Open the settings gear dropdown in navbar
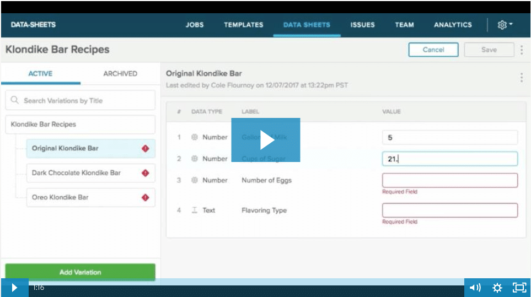Image resolution: width=531 pixels, height=297 pixels. (505, 25)
